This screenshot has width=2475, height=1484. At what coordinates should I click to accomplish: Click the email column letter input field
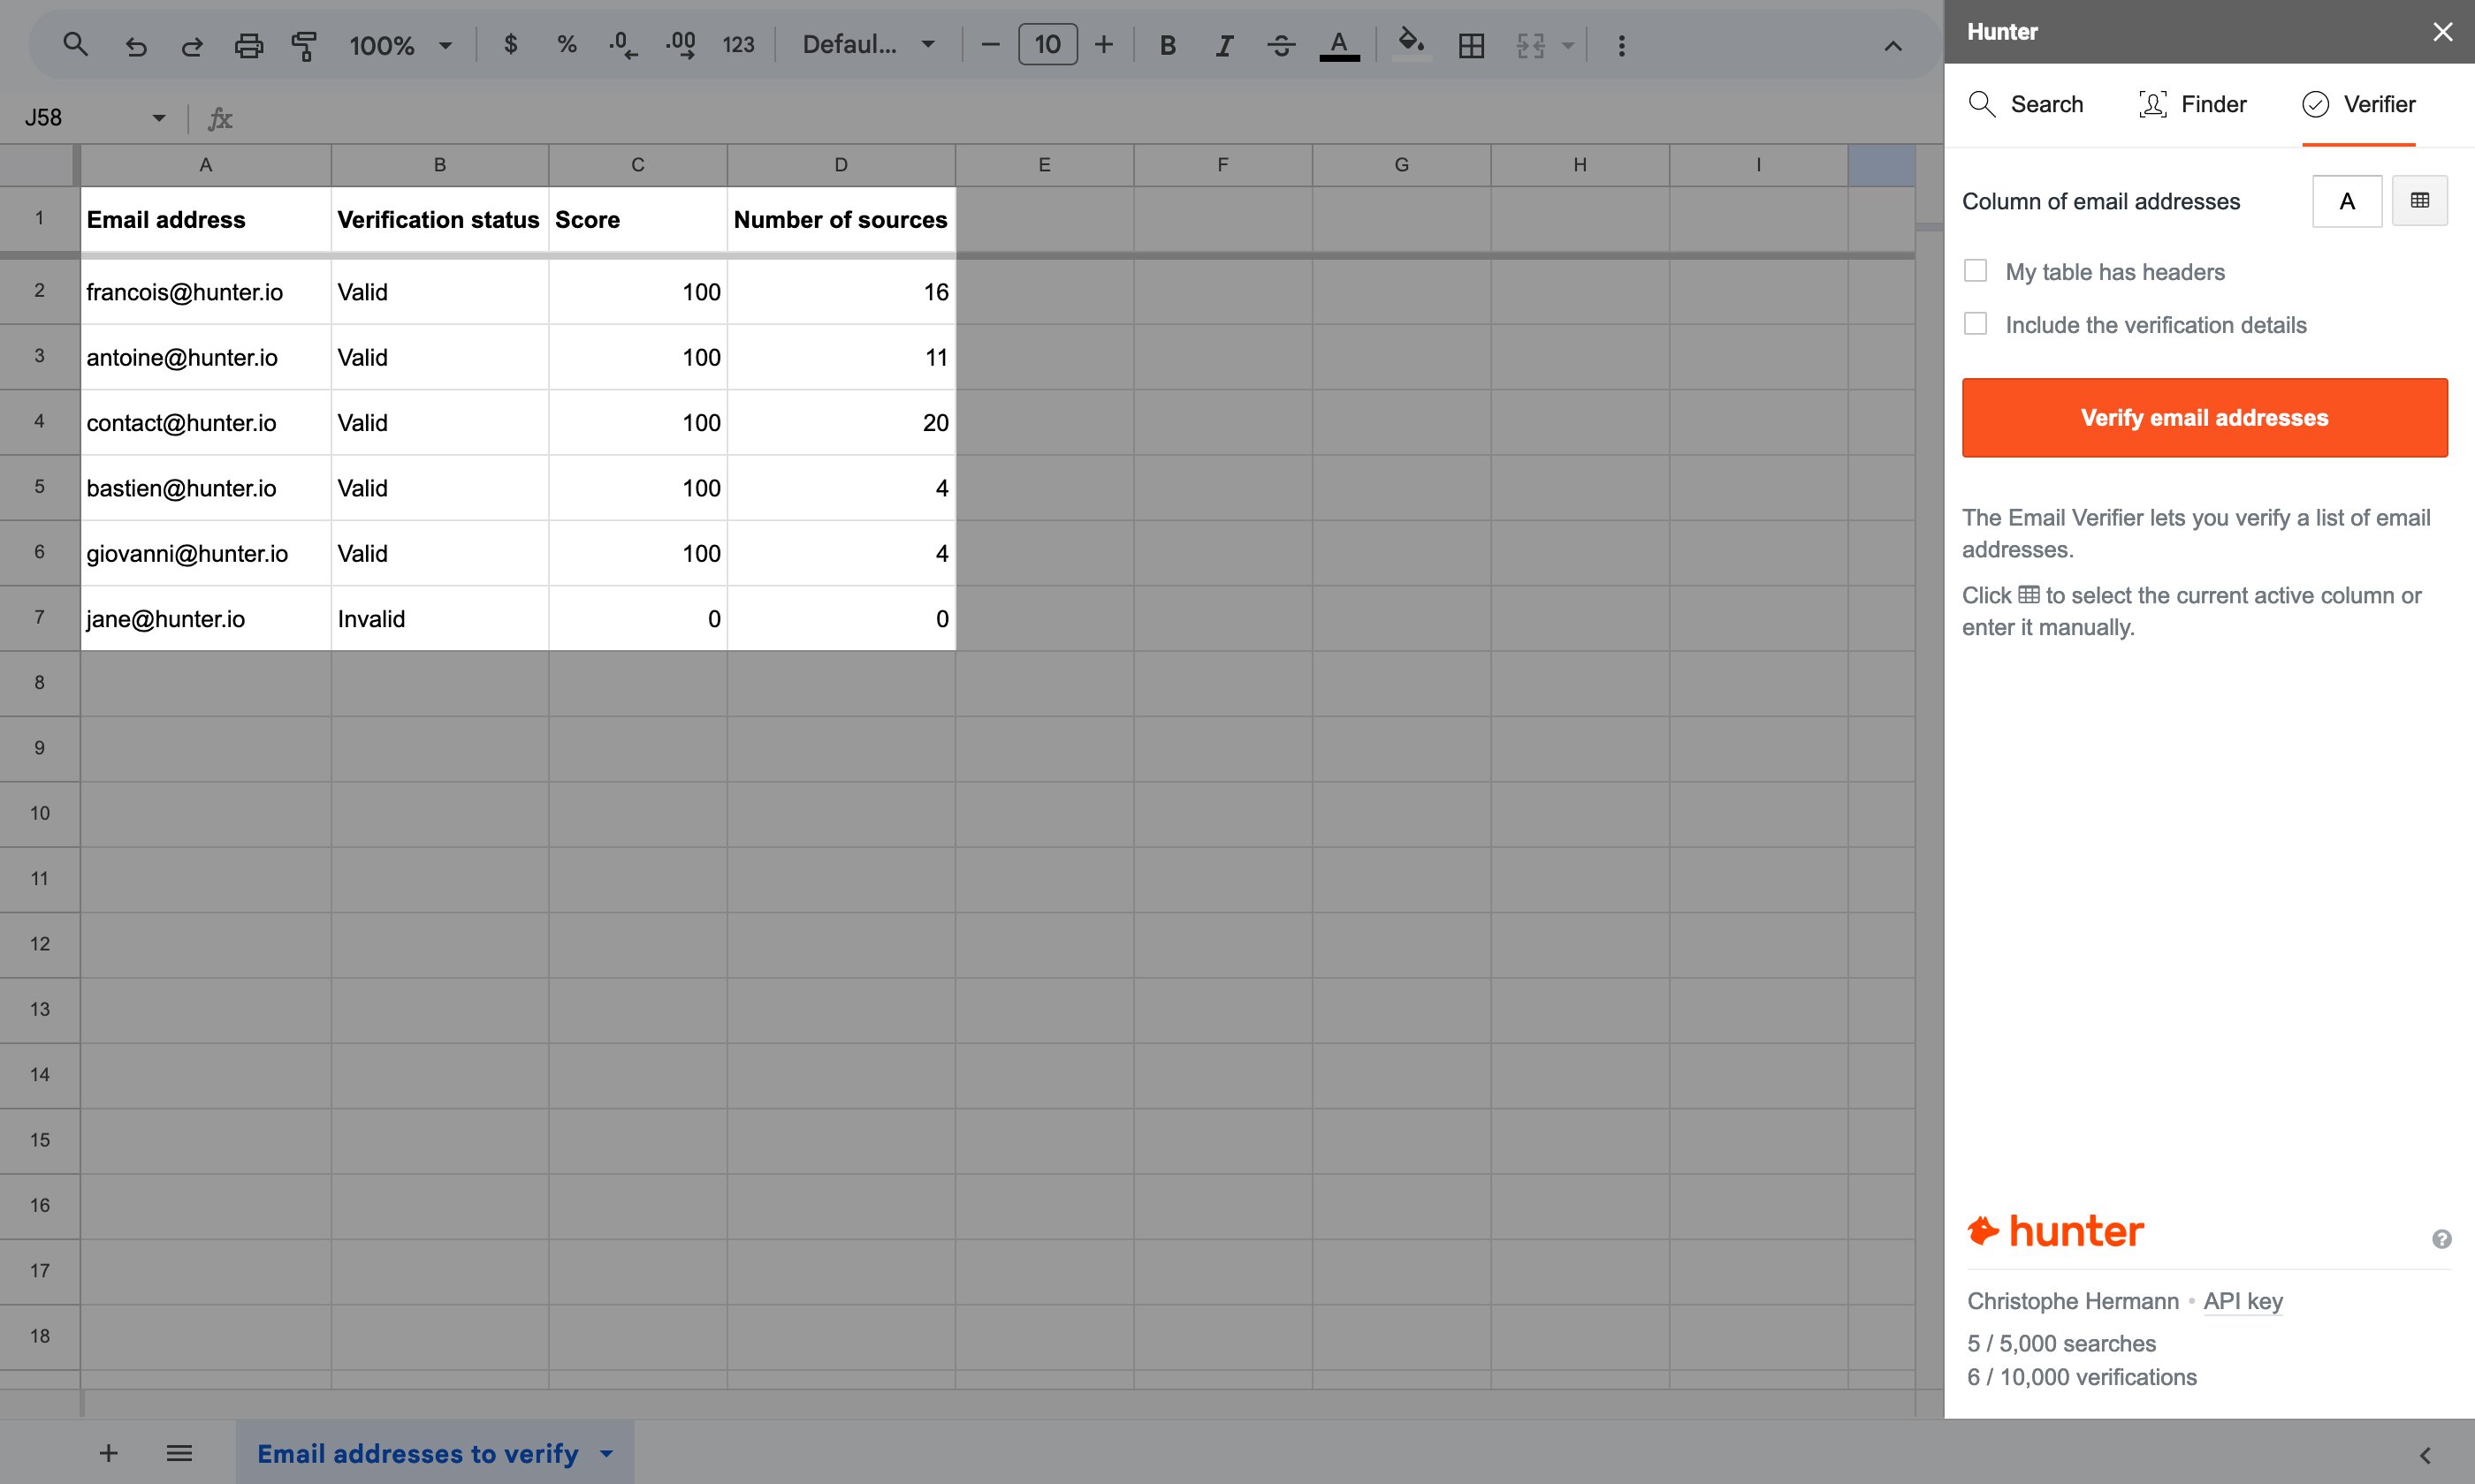[x=2347, y=201]
